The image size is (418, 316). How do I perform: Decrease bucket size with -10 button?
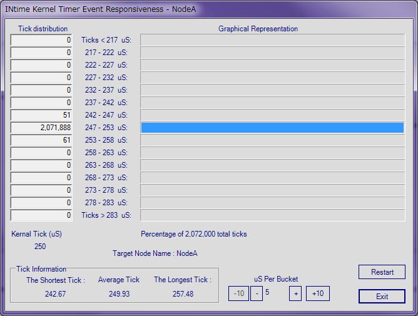[238, 293]
